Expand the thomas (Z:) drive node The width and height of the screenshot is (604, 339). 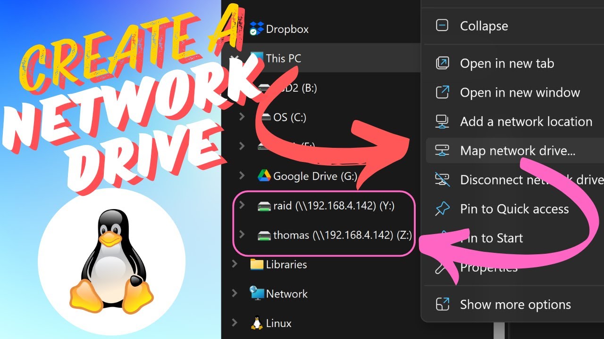[242, 234]
